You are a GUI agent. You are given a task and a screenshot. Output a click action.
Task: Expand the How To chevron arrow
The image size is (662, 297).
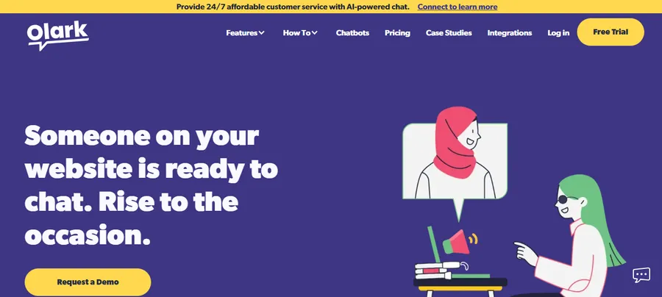(315, 32)
